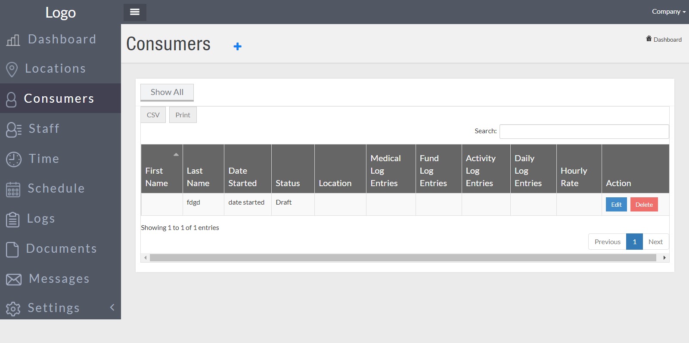Image resolution: width=689 pixels, height=343 pixels.
Task: Click the Print button
Action: 183,115
